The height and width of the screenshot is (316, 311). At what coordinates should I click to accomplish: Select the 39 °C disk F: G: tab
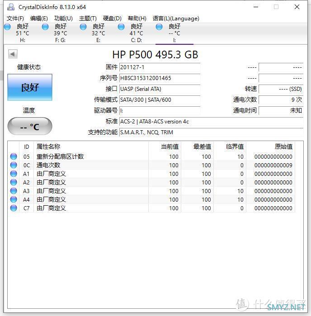coord(60,33)
